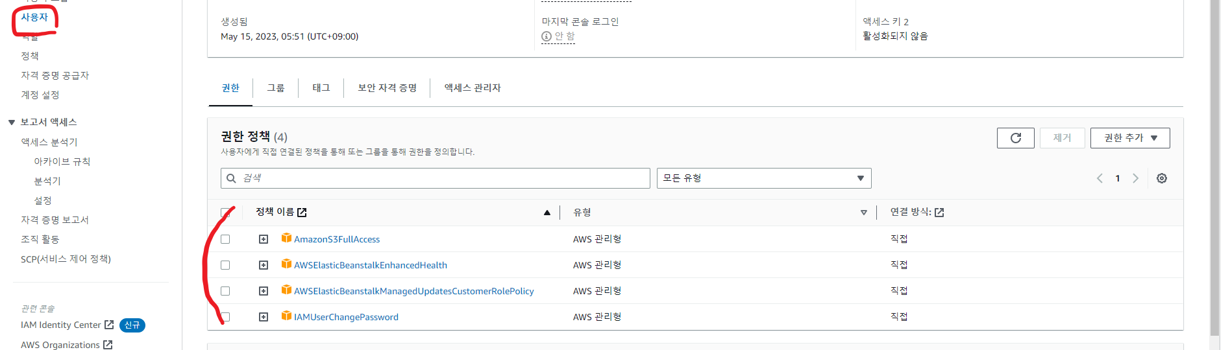Screen dimensions: 1230x350
Task: Click the refresh icon button
Action: tap(1015, 138)
